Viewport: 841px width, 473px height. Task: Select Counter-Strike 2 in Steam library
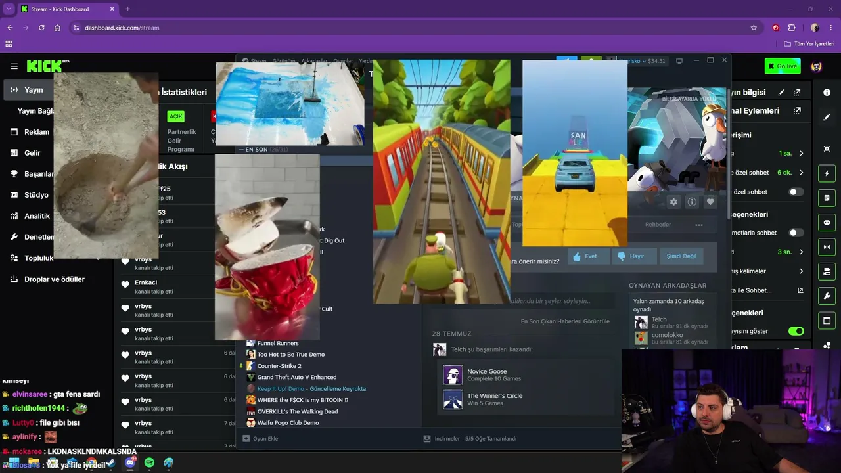pyautogui.click(x=279, y=366)
